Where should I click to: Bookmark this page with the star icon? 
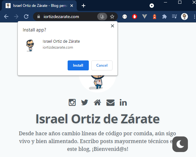(112, 17)
